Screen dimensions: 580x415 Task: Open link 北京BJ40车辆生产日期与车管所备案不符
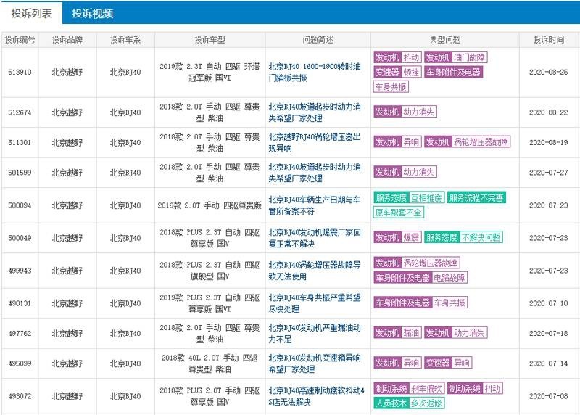click(315, 205)
